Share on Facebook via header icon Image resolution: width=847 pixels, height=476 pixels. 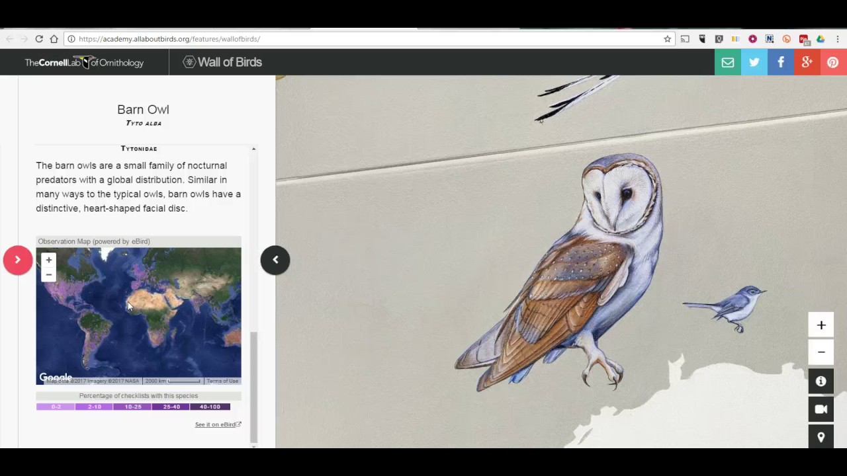781,62
